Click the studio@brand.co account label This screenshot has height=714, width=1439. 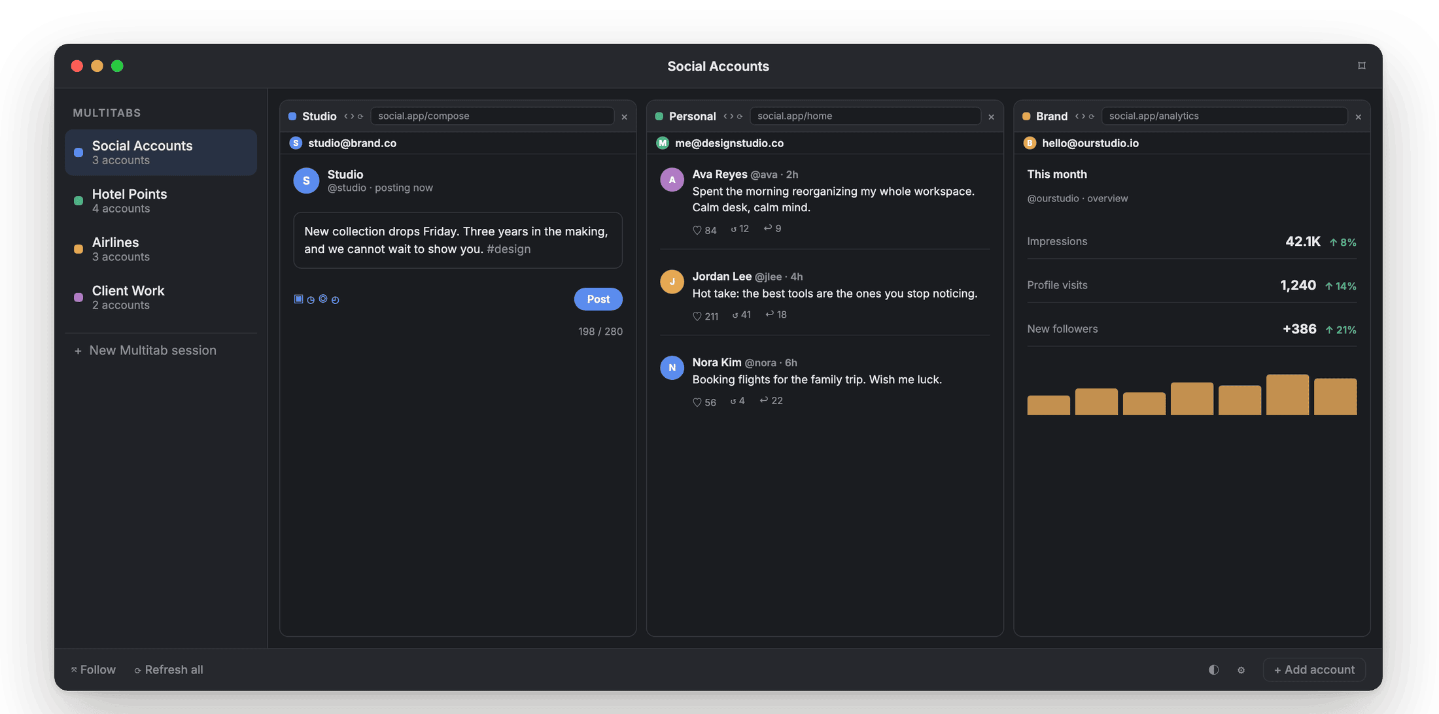coord(352,143)
